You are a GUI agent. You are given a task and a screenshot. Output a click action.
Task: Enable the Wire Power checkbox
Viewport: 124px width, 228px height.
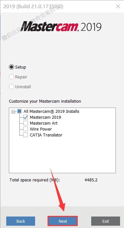[26, 129]
